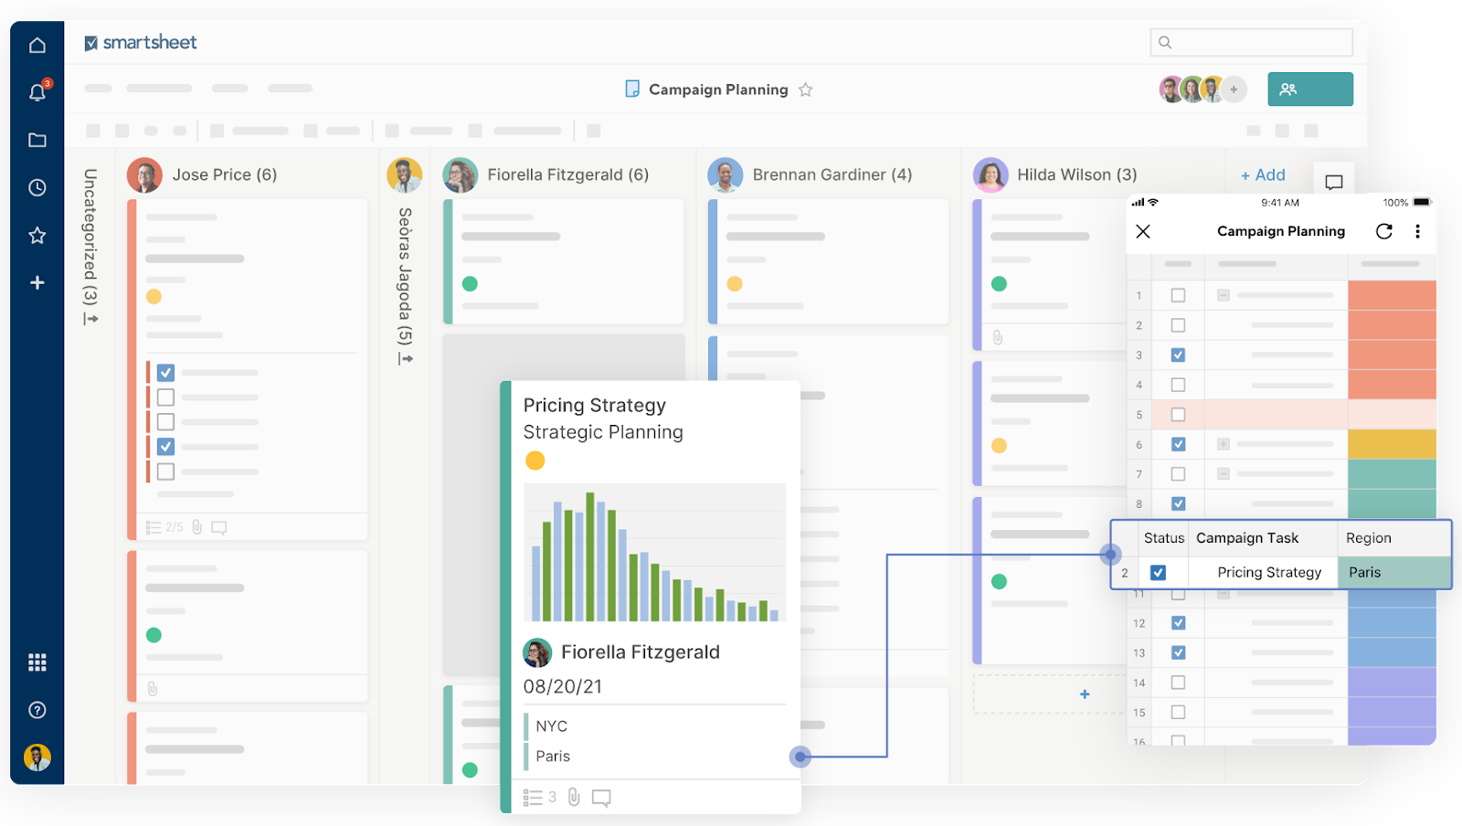Screen dimensions: 1462x826
Task: Open the comment bubble beside Add
Action: pyautogui.click(x=1334, y=182)
